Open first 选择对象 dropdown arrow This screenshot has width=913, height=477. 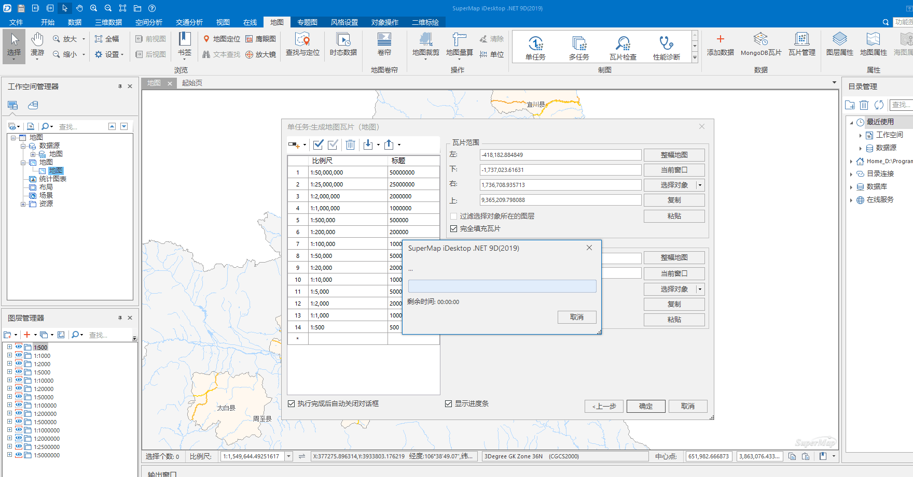(x=700, y=185)
